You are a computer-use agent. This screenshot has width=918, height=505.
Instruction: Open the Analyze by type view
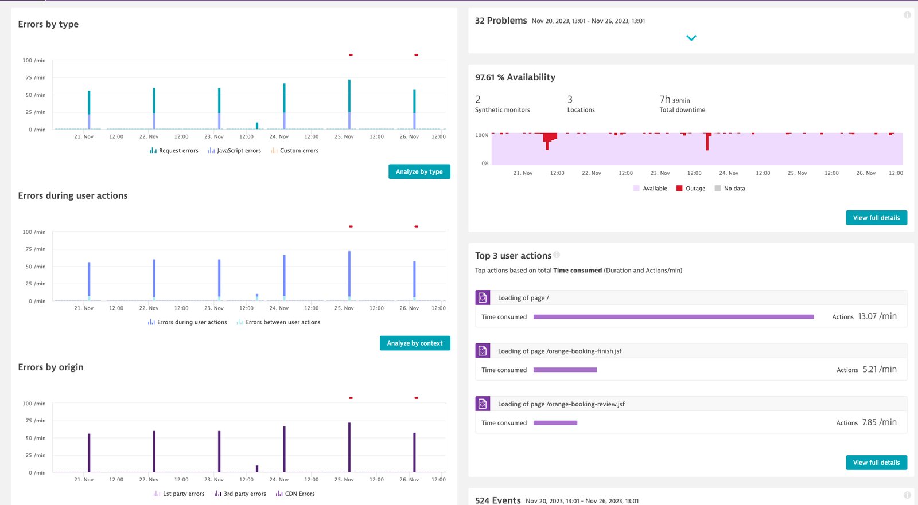(x=419, y=171)
